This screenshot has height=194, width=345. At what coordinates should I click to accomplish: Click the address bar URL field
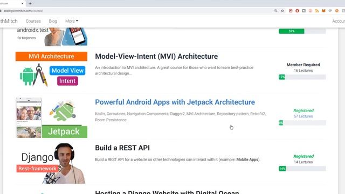click(x=136, y=11)
